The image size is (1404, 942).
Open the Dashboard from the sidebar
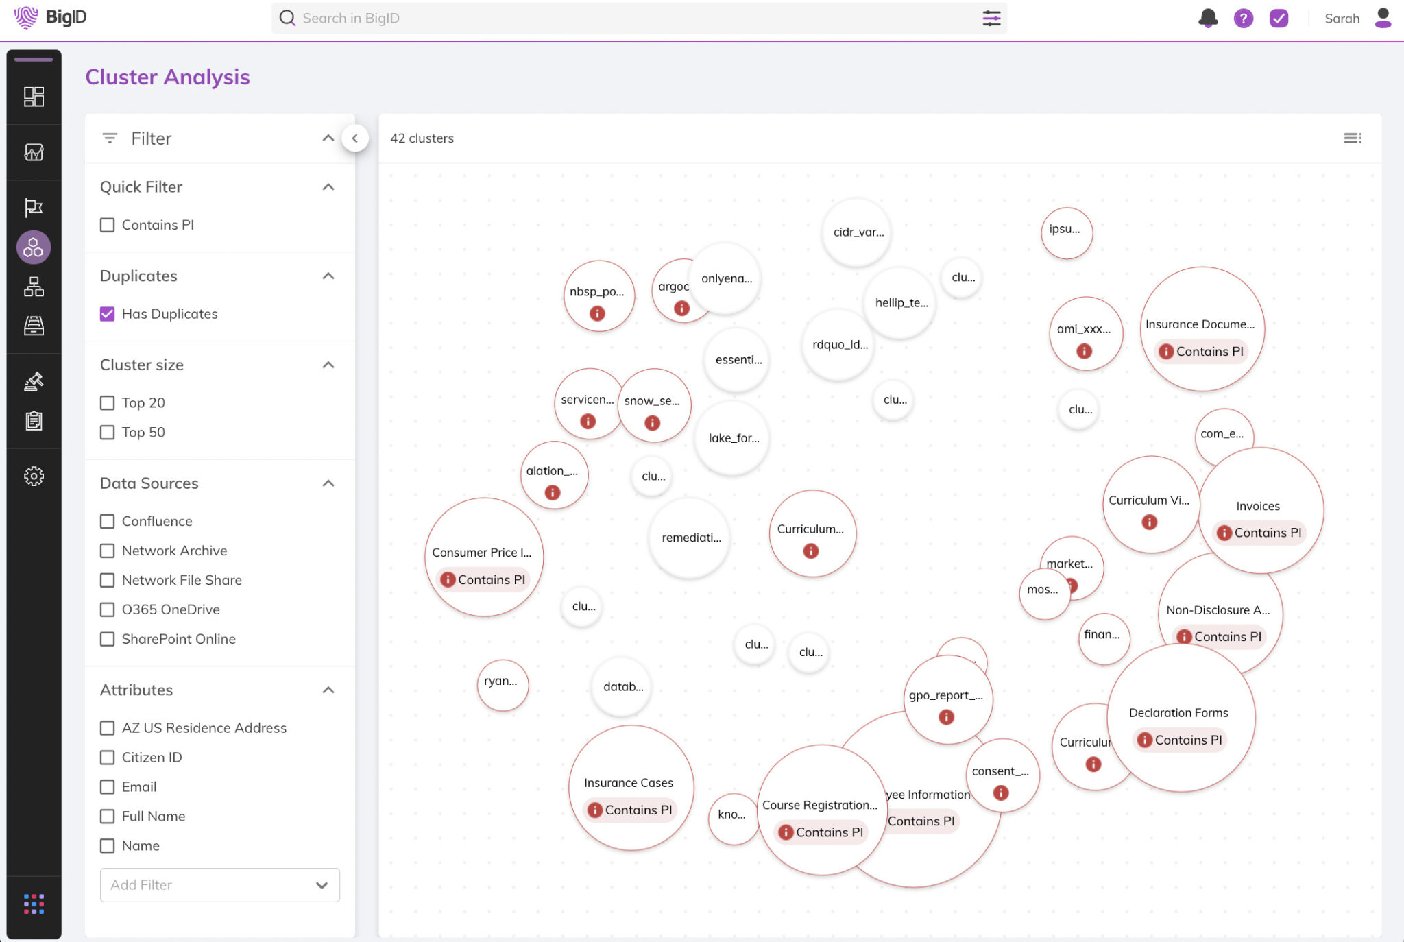tap(33, 97)
